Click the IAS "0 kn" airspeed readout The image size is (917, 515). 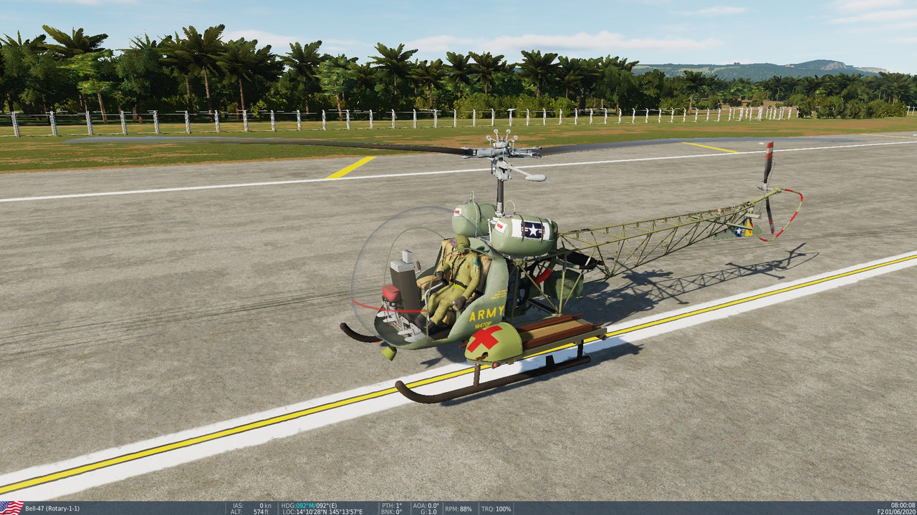(x=264, y=506)
